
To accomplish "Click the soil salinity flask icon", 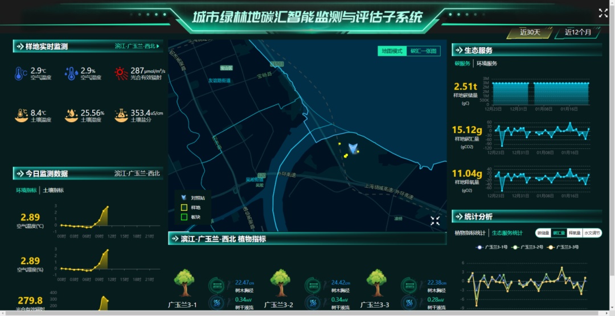I will (x=121, y=115).
